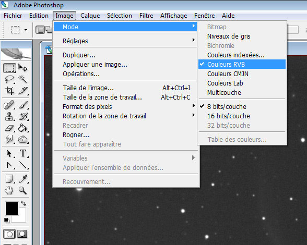Close the open Image menu
Viewport: 307px width, 245px height.
click(64, 16)
